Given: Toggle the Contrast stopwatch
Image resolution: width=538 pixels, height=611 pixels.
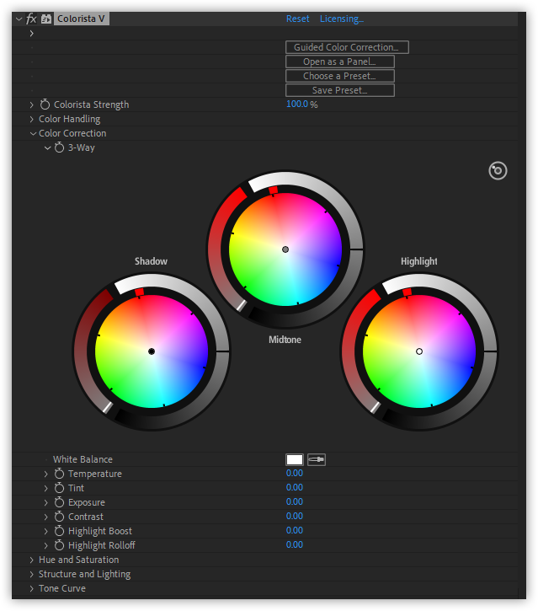Looking at the screenshot, I should pyautogui.click(x=59, y=517).
